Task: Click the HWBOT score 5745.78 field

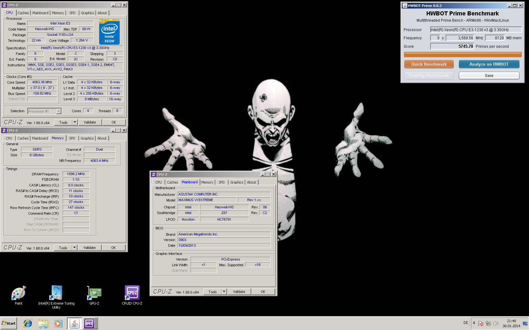Action: (452, 46)
